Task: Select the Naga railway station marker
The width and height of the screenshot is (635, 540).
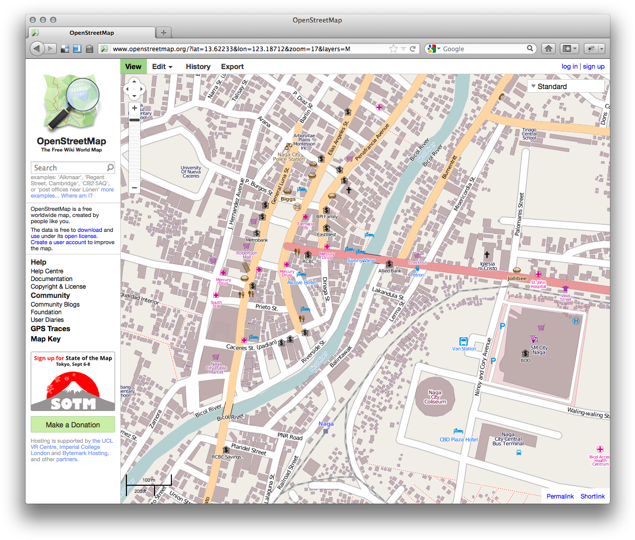Action: tap(326, 431)
